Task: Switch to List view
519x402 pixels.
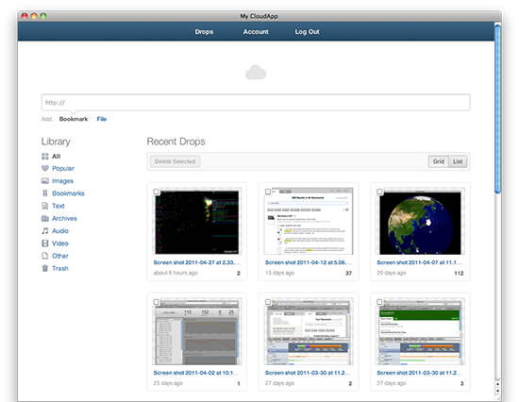Action: pos(458,161)
